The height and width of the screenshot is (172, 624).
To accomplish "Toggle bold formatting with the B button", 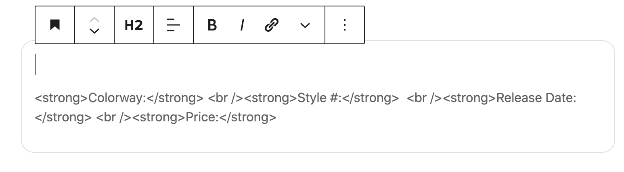I will click(x=212, y=25).
